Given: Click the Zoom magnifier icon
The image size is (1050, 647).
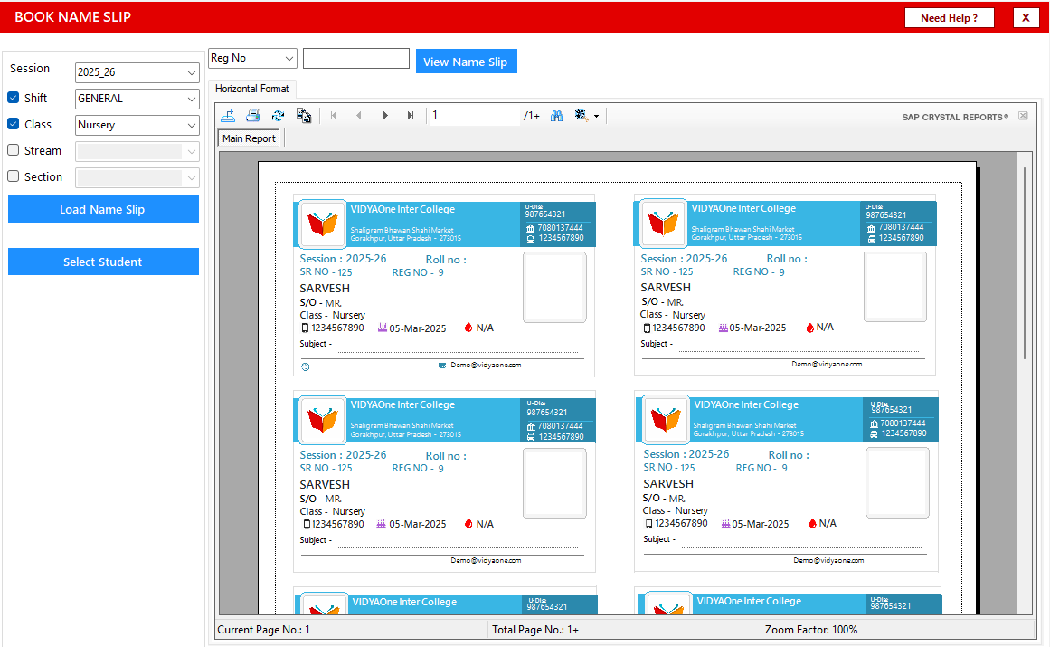Looking at the screenshot, I should point(581,115).
